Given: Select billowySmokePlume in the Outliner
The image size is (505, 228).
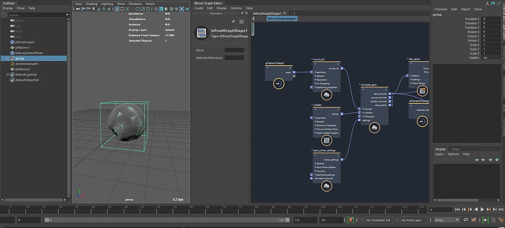Looking at the screenshot, I should click(x=29, y=53).
